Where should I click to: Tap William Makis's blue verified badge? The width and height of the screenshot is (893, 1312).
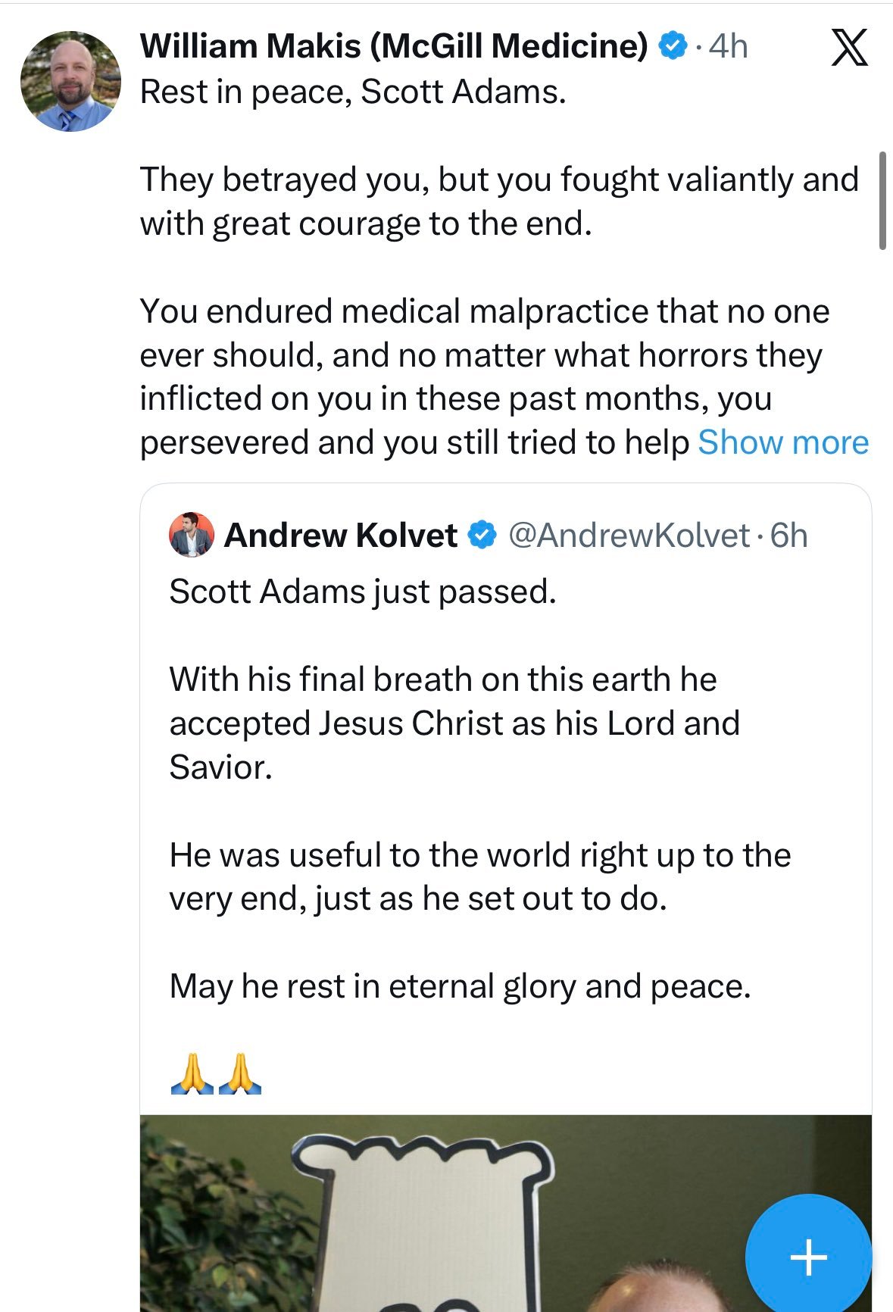[671, 46]
